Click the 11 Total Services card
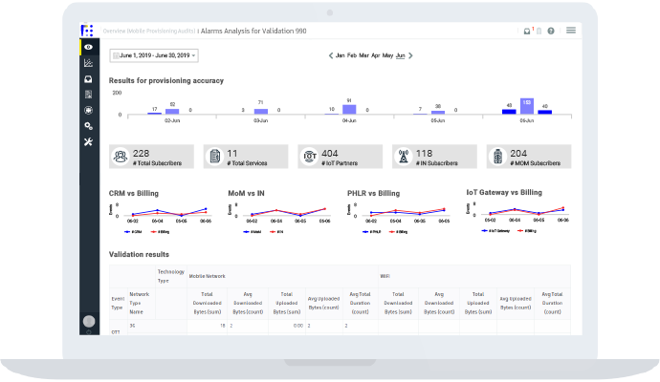The height and width of the screenshot is (382, 660). [246, 157]
